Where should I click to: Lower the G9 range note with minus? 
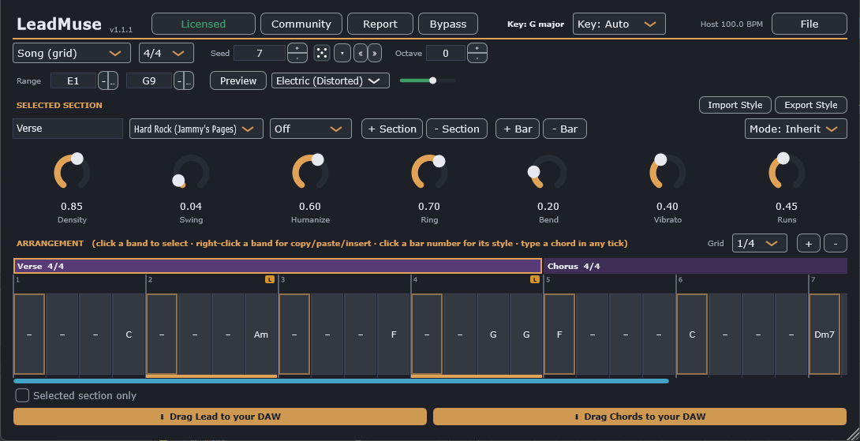(178, 80)
